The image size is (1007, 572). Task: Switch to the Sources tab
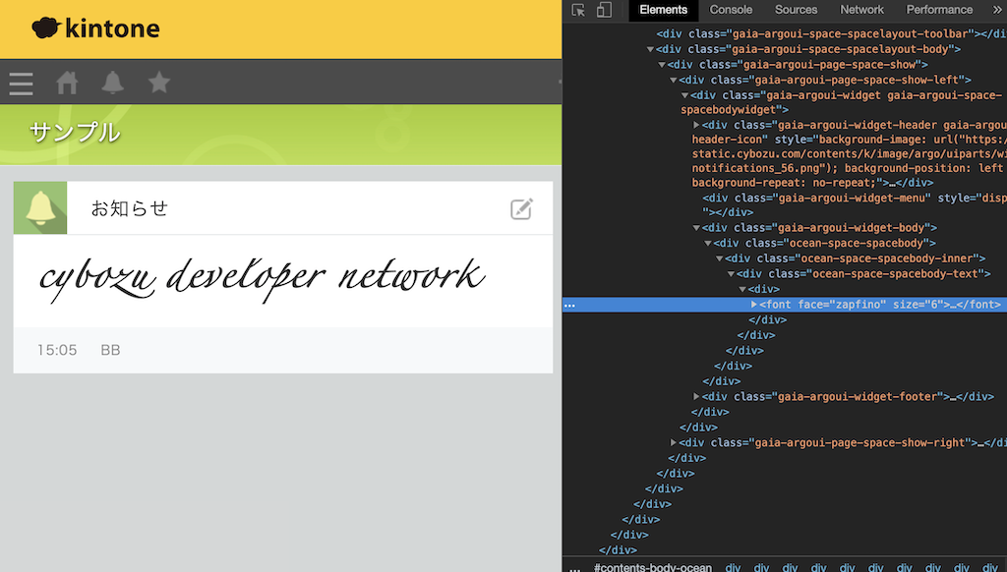pyautogui.click(x=796, y=10)
